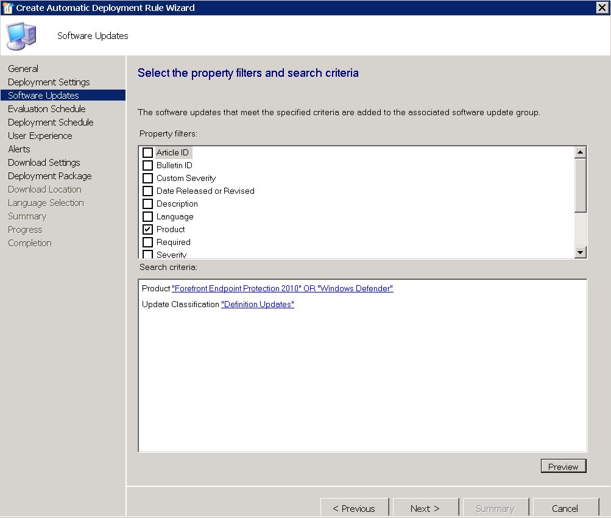Open the Deployment Settings page
611x518 pixels.
click(49, 82)
